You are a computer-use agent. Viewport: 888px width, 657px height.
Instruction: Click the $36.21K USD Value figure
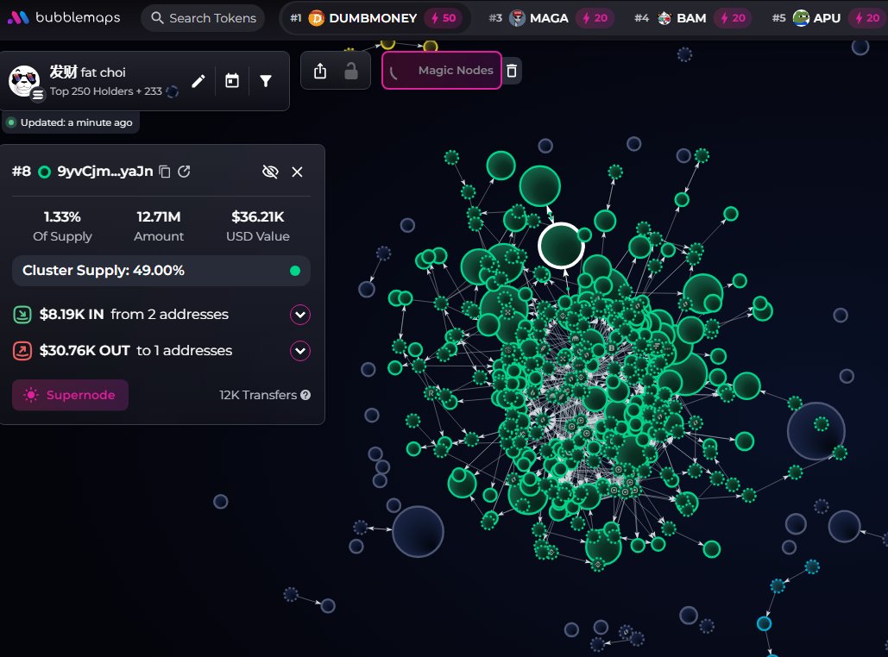(x=258, y=216)
